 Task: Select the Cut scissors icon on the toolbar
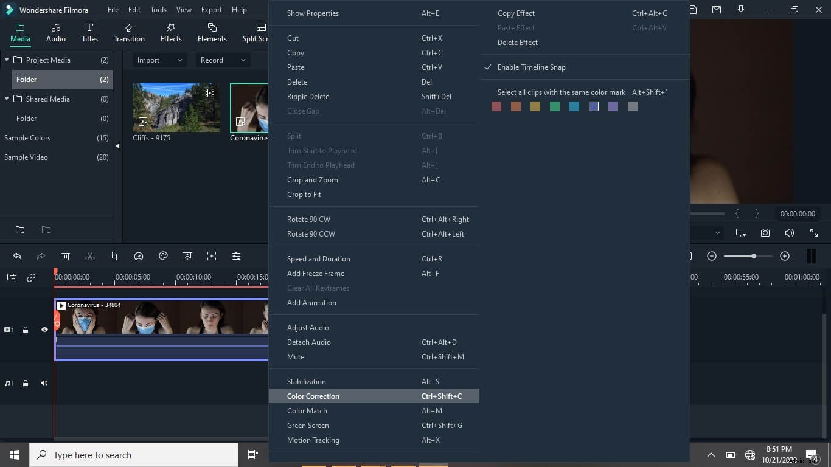tap(90, 256)
